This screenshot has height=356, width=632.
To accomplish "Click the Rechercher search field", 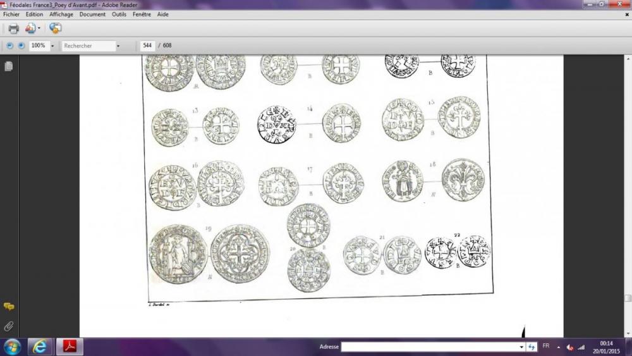I will pyautogui.click(x=88, y=46).
